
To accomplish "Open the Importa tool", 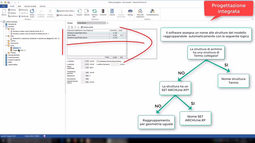I will (x=79, y=12).
